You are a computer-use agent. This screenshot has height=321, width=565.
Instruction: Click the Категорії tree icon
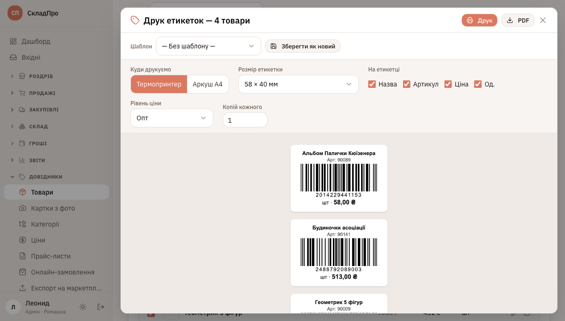point(23,224)
